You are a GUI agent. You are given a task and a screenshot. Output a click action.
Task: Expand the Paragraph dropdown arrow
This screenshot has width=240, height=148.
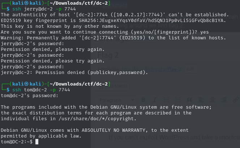tap(133, 100)
